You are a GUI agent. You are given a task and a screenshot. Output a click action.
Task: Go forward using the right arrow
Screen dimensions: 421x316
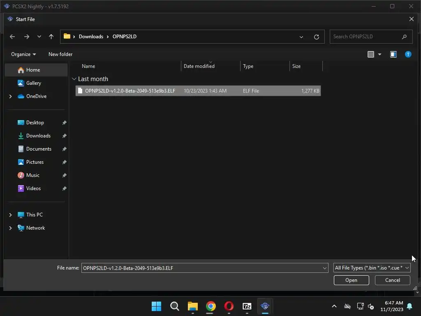[27, 37]
